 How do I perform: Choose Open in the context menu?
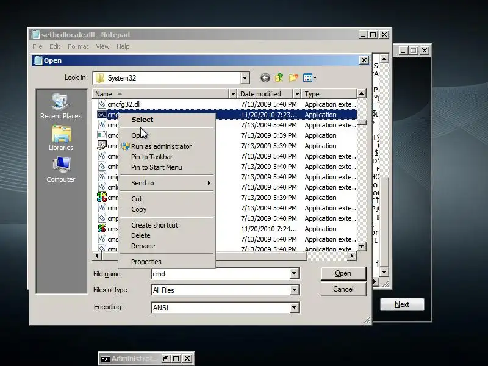[139, 135]
